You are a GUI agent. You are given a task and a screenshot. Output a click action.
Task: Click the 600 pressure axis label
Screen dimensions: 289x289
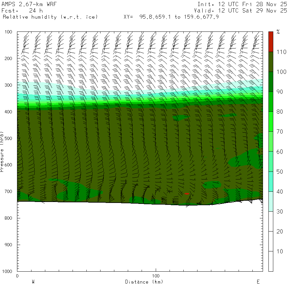click(8, 165)
